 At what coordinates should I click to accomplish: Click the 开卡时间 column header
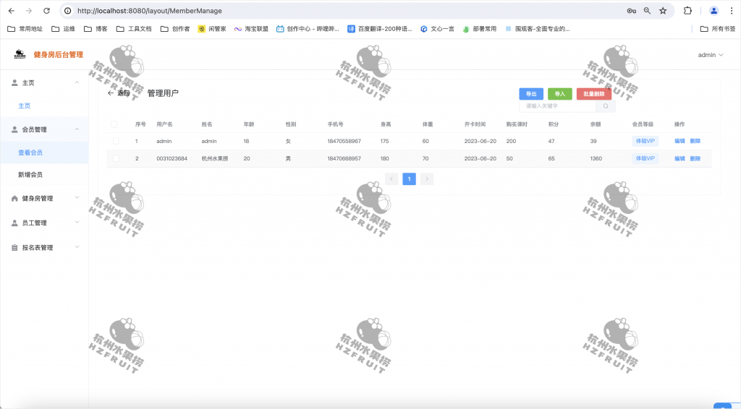click(475, 124)
